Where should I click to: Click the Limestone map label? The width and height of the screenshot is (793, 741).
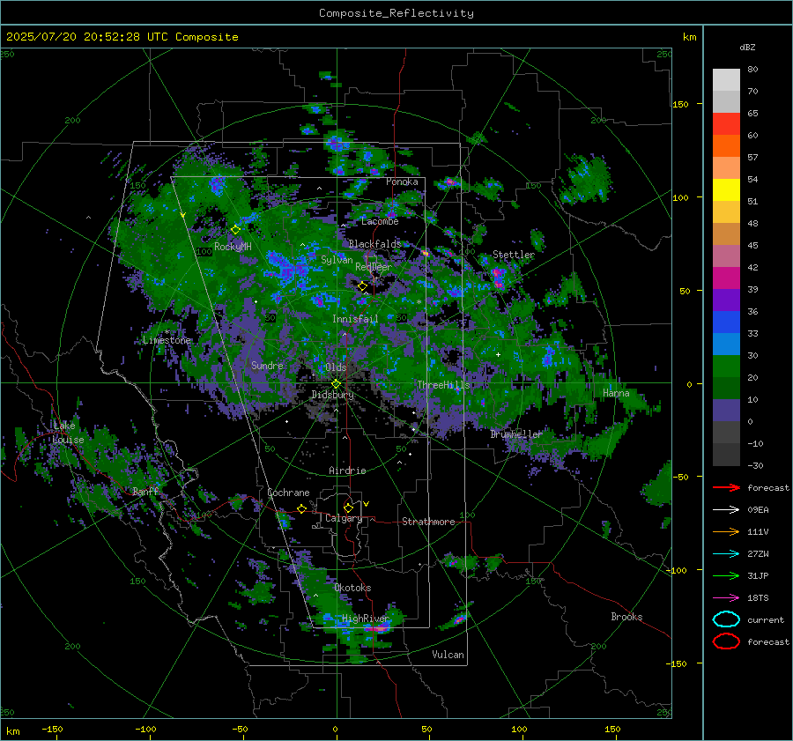click(167, 340)
